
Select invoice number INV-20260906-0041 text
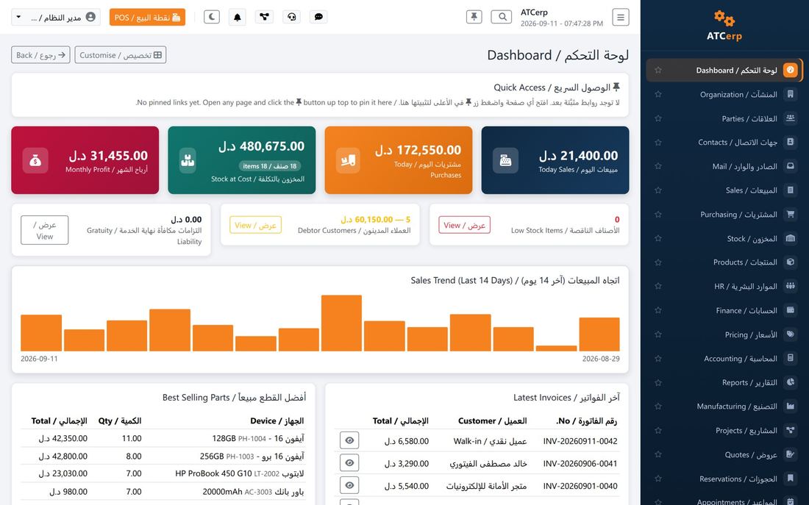click(580, 463)
